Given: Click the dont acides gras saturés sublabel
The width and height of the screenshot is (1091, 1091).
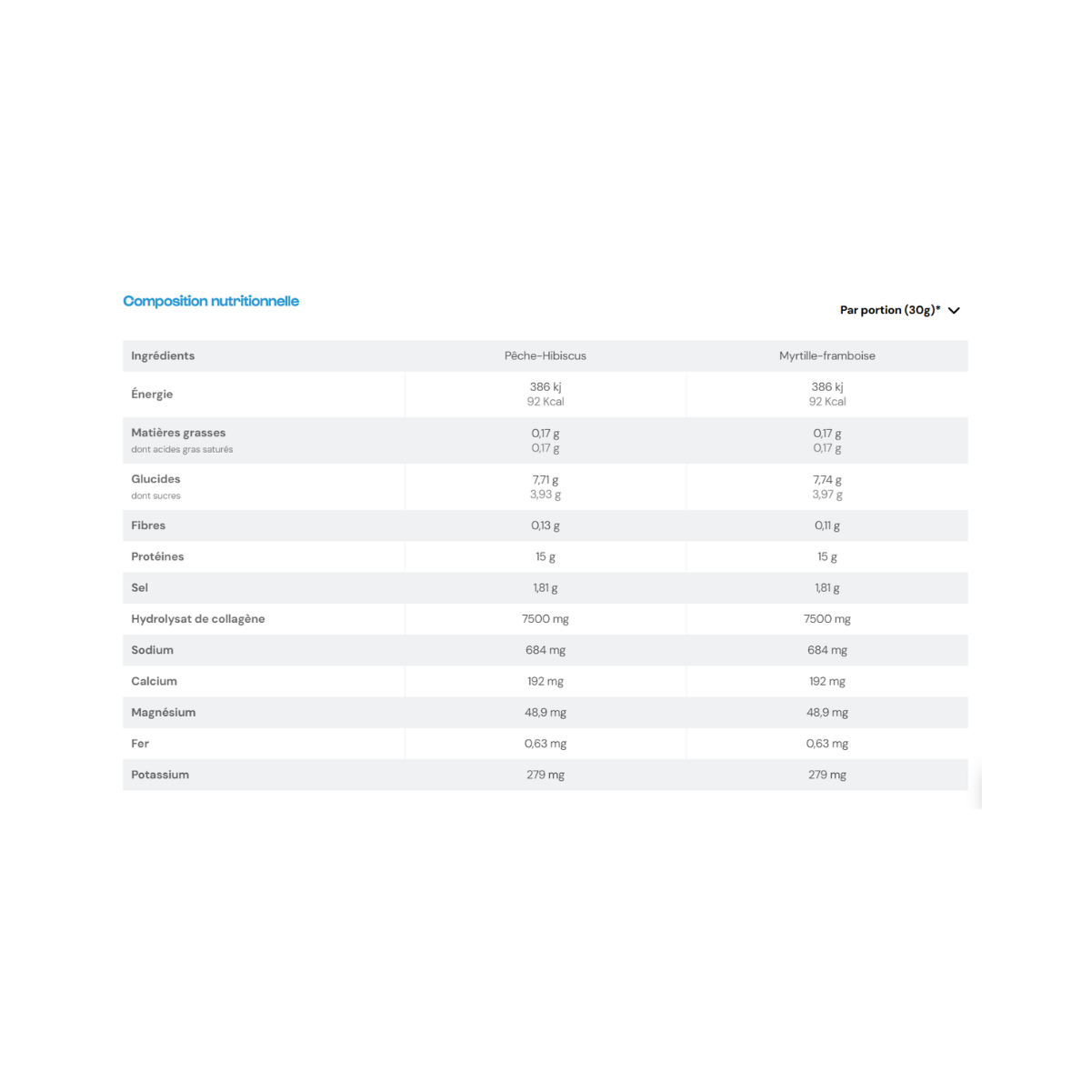Looking at the screenshot, I should (x=182, y=449).
